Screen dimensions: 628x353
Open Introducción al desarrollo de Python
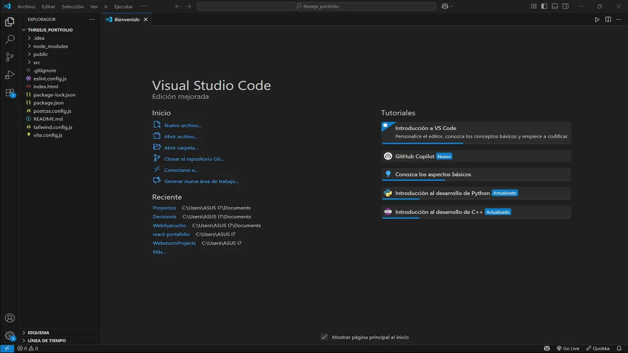point(476,193)
